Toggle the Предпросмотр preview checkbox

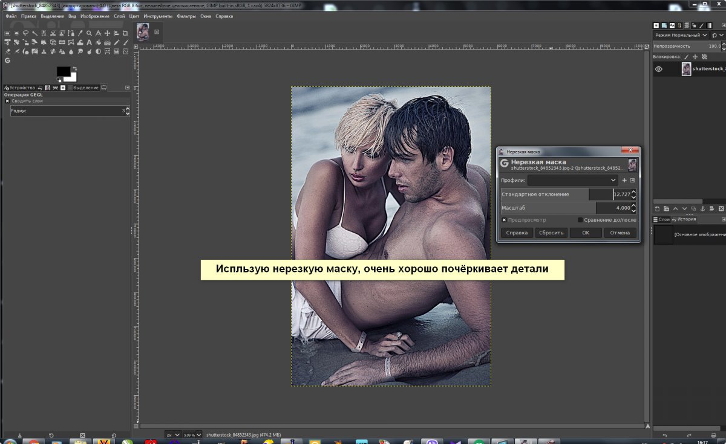tap(504, 220)
